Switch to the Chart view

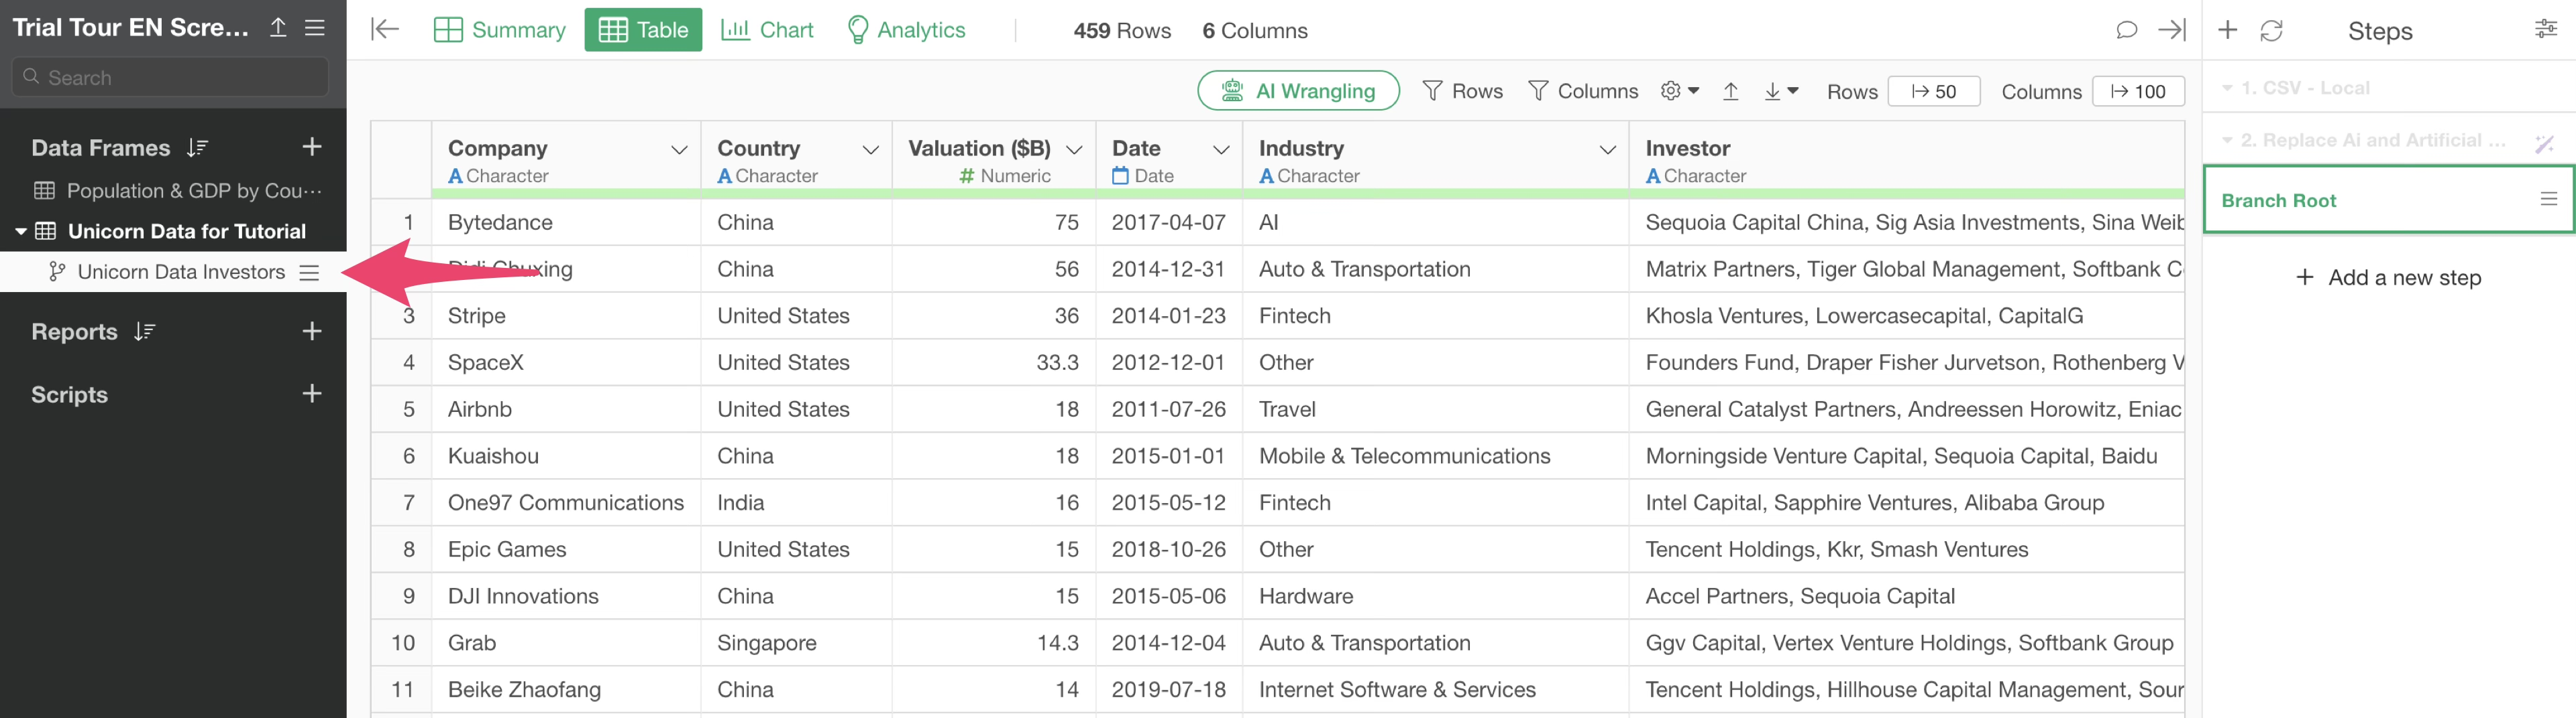tap(767, 30)
